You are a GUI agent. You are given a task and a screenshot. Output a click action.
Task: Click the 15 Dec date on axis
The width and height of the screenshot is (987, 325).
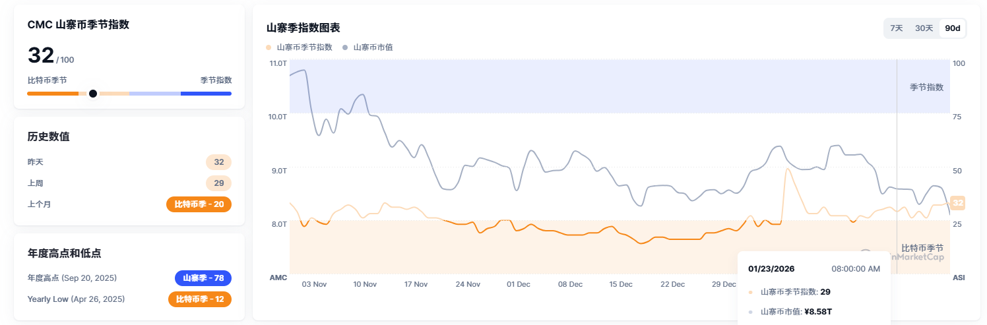coord(621,284)
